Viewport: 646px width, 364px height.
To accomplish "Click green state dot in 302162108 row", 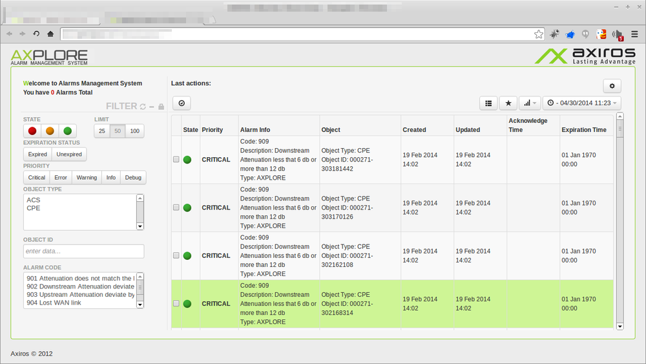I will point(187,256).
